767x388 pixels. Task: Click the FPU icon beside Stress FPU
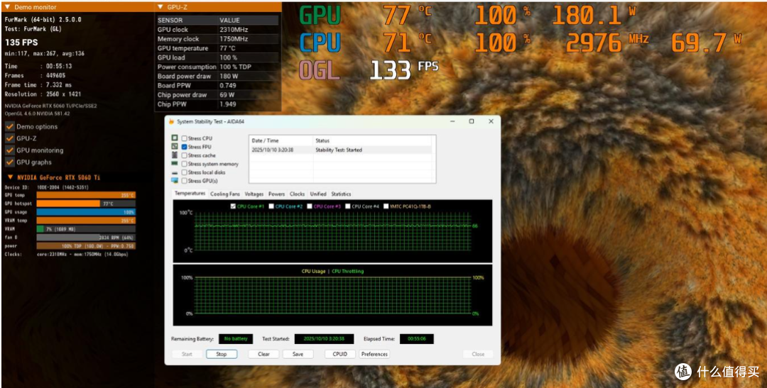[x=175, y=147]
